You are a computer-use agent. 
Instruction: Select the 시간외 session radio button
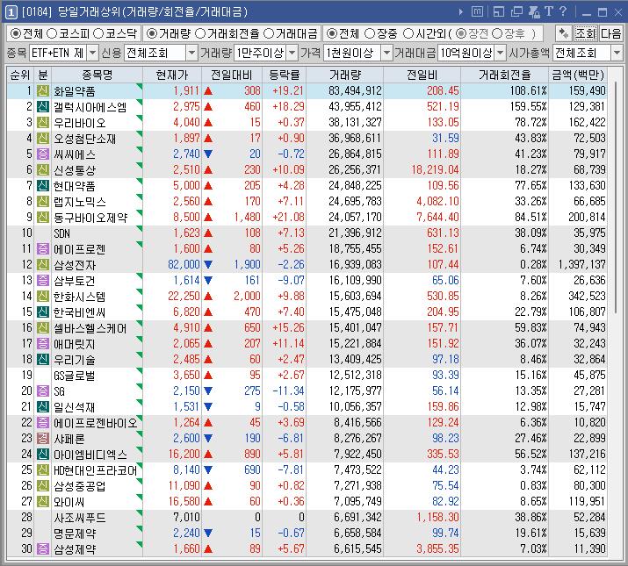408,33
